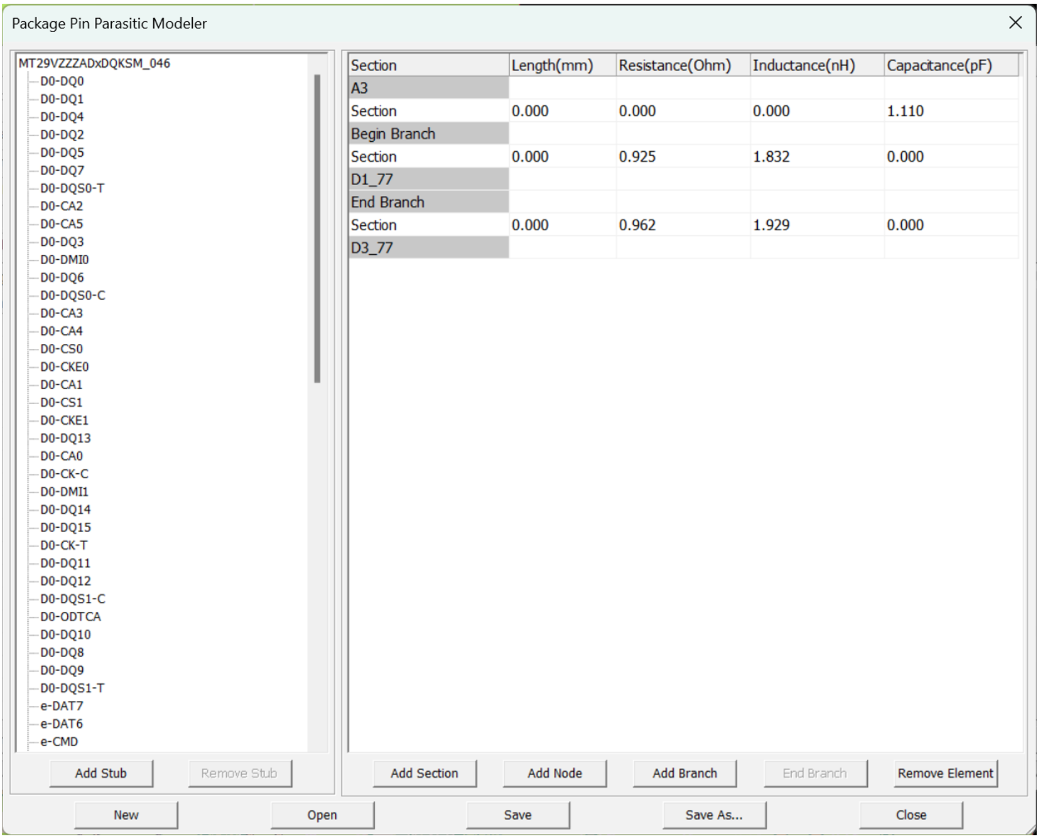This screenshot has width=1043, height=839.
Task: Click the Remove Element button
Action: pyautogui.click(x=945, y=773)
